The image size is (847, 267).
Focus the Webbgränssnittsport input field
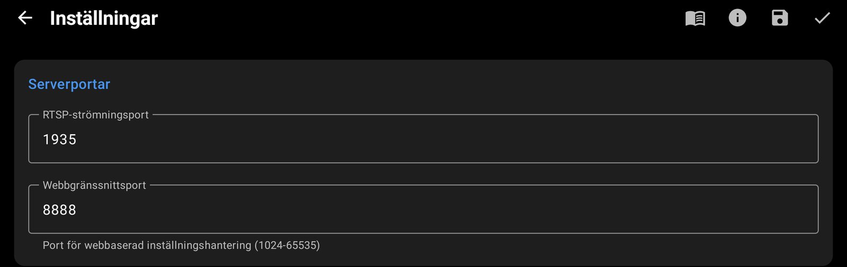424,209
